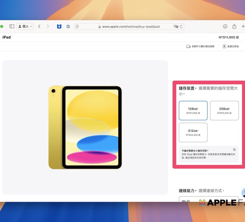Click the yellow iPad product image
The height and width of the screenshot is (222, 245).
pyautogui.click(x=85, y=127)
